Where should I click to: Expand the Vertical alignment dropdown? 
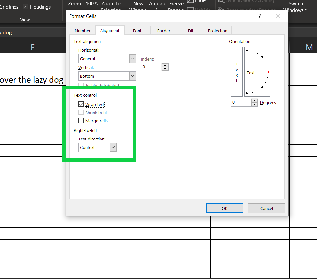click(132, 76)
